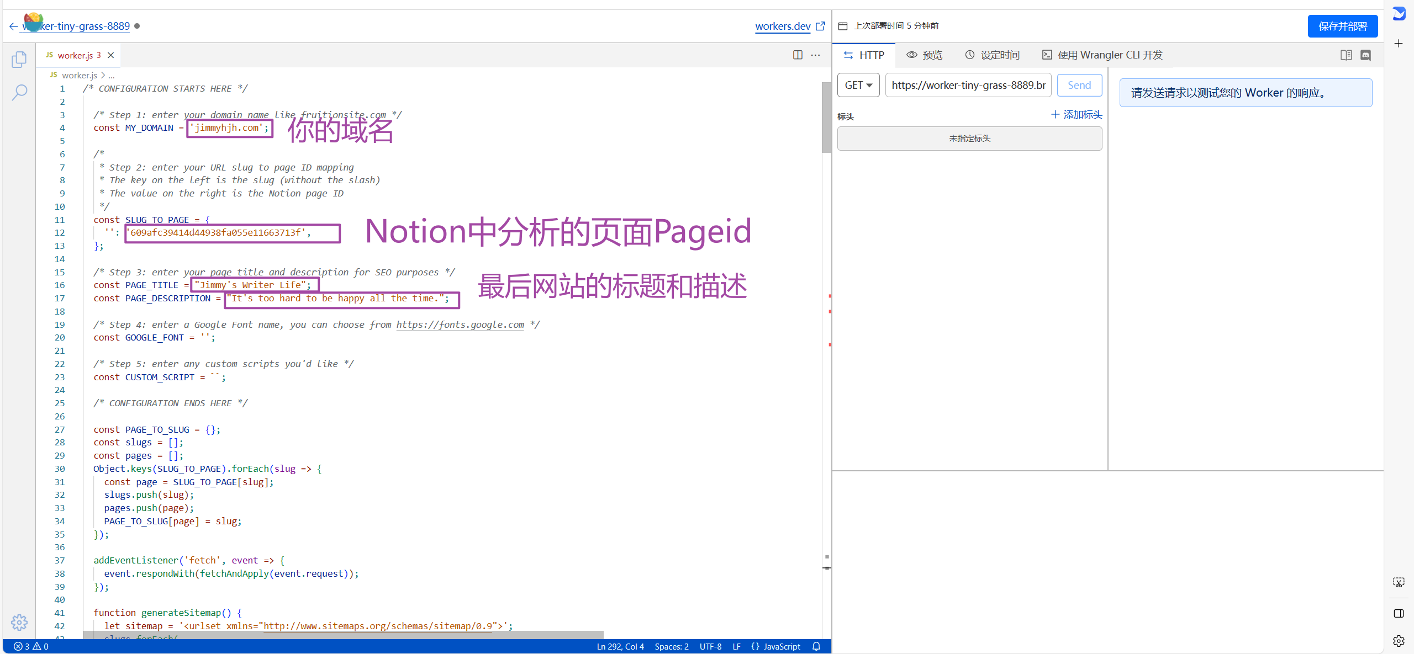
Task: Open workers.dev external link icon
Action: 821,26
